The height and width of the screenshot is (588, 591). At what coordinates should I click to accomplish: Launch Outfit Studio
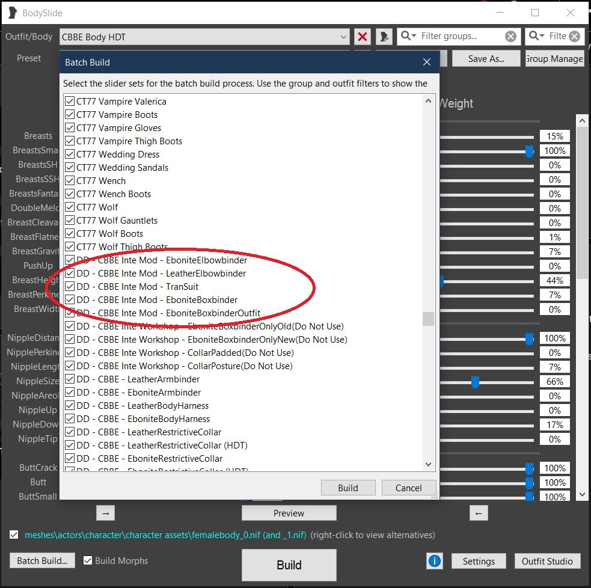547,561
